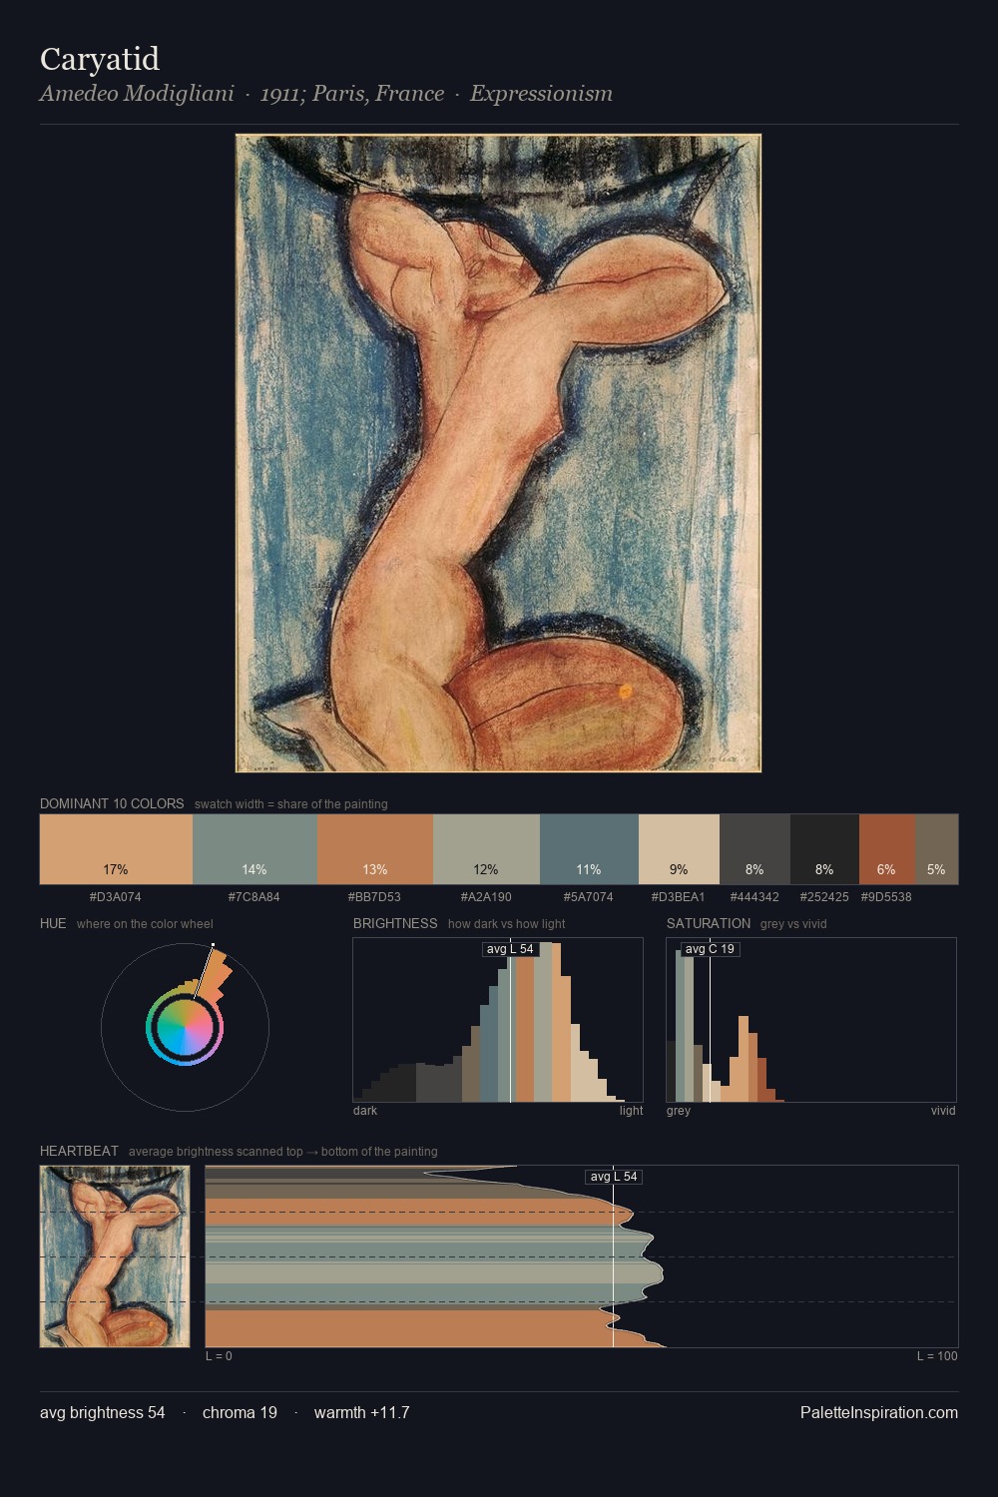Click the 'avg L 54' heartbeat chart label

tap(614, 1177)
